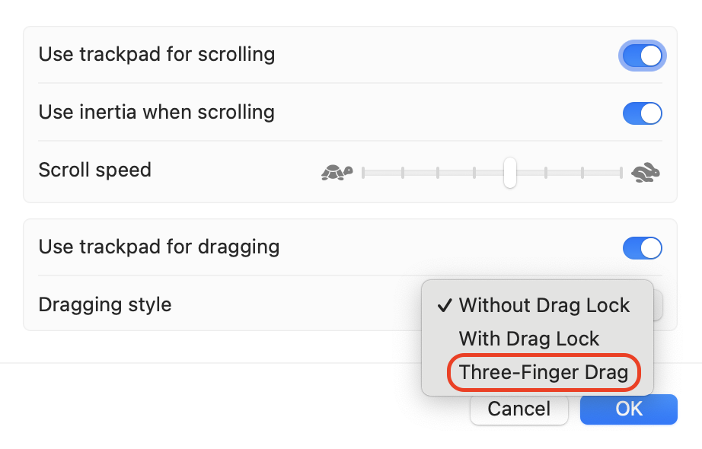Click the Use trackpad for dragging label
The height and width of the screenshot is (449, 702).
[159, 247]
